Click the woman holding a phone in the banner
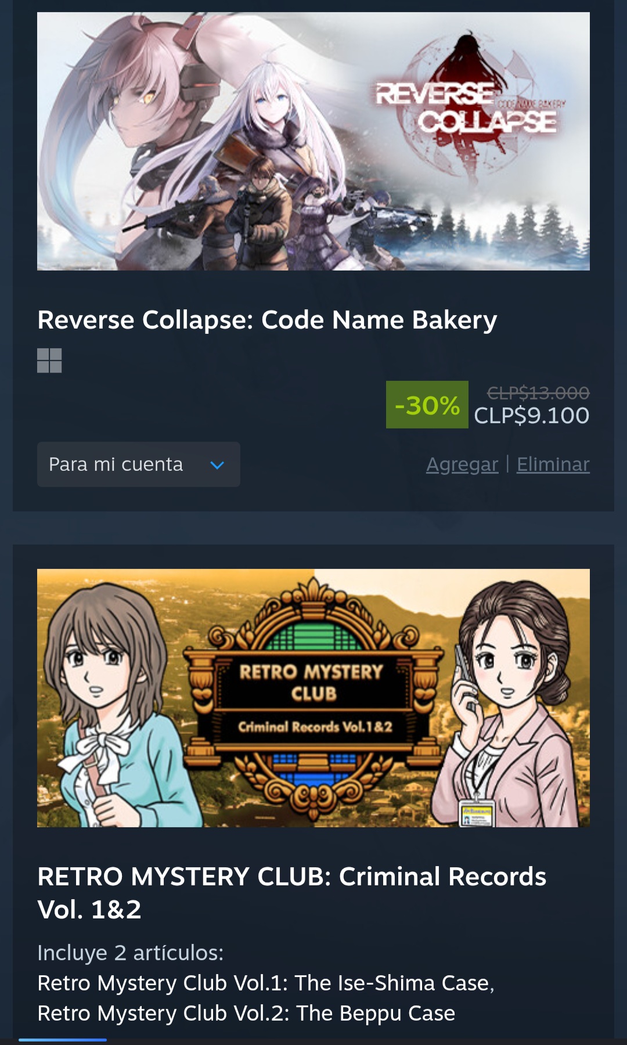627x1045 pixels. 511,702
